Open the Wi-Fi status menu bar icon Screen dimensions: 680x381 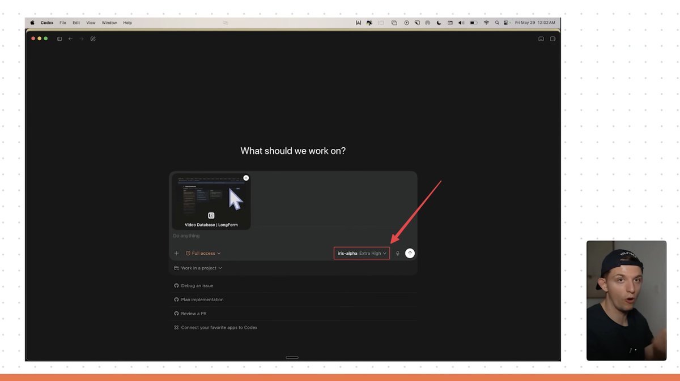(x=486, y=23)
